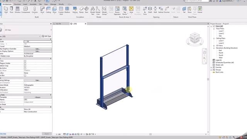Collapse the Views (all) tree node
This screenshot has width=247, height=139.
pyautogui.click(x=211, y=26)
